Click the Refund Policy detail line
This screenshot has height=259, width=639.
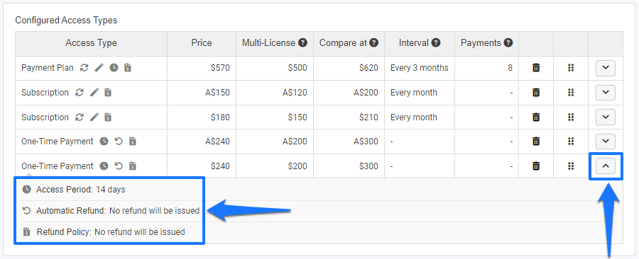click(x=104, y=232)
